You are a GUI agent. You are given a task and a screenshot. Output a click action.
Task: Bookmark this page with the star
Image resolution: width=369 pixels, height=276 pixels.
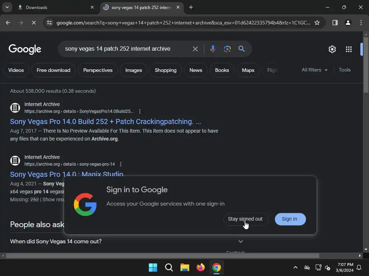(317, 23)
